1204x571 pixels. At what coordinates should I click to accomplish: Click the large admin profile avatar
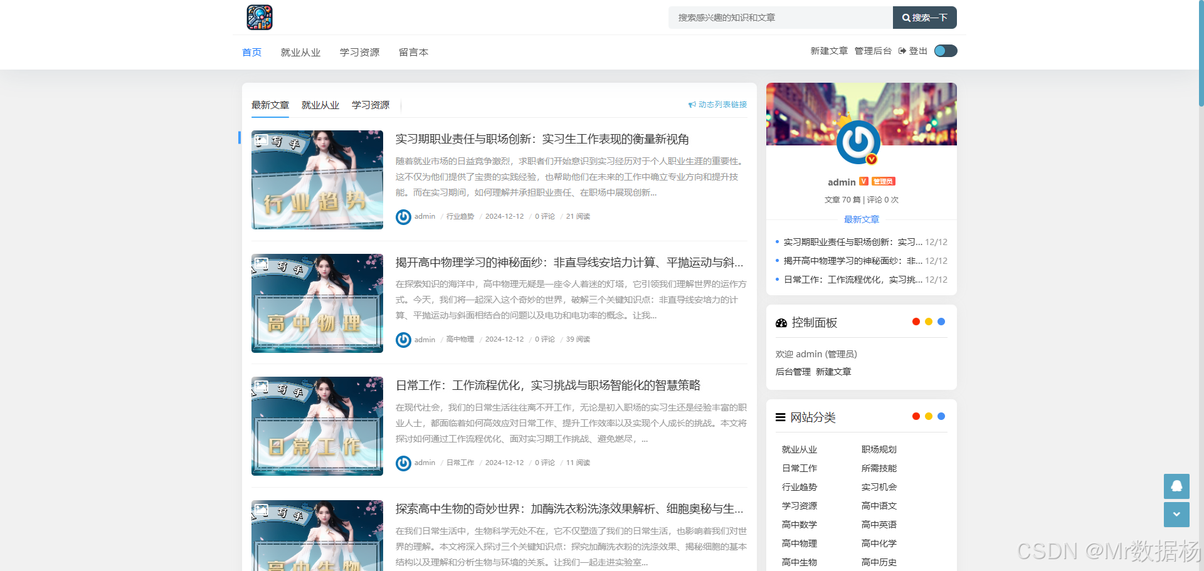tap(858, 143)
